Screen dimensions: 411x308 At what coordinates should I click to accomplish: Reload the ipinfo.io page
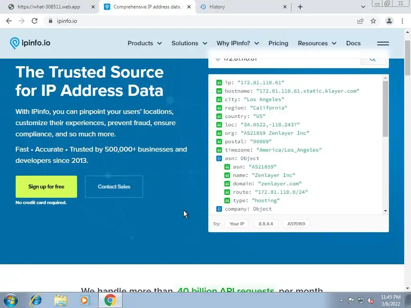35,21
